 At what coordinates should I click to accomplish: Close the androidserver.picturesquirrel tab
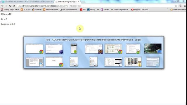(x=79, y=2)
